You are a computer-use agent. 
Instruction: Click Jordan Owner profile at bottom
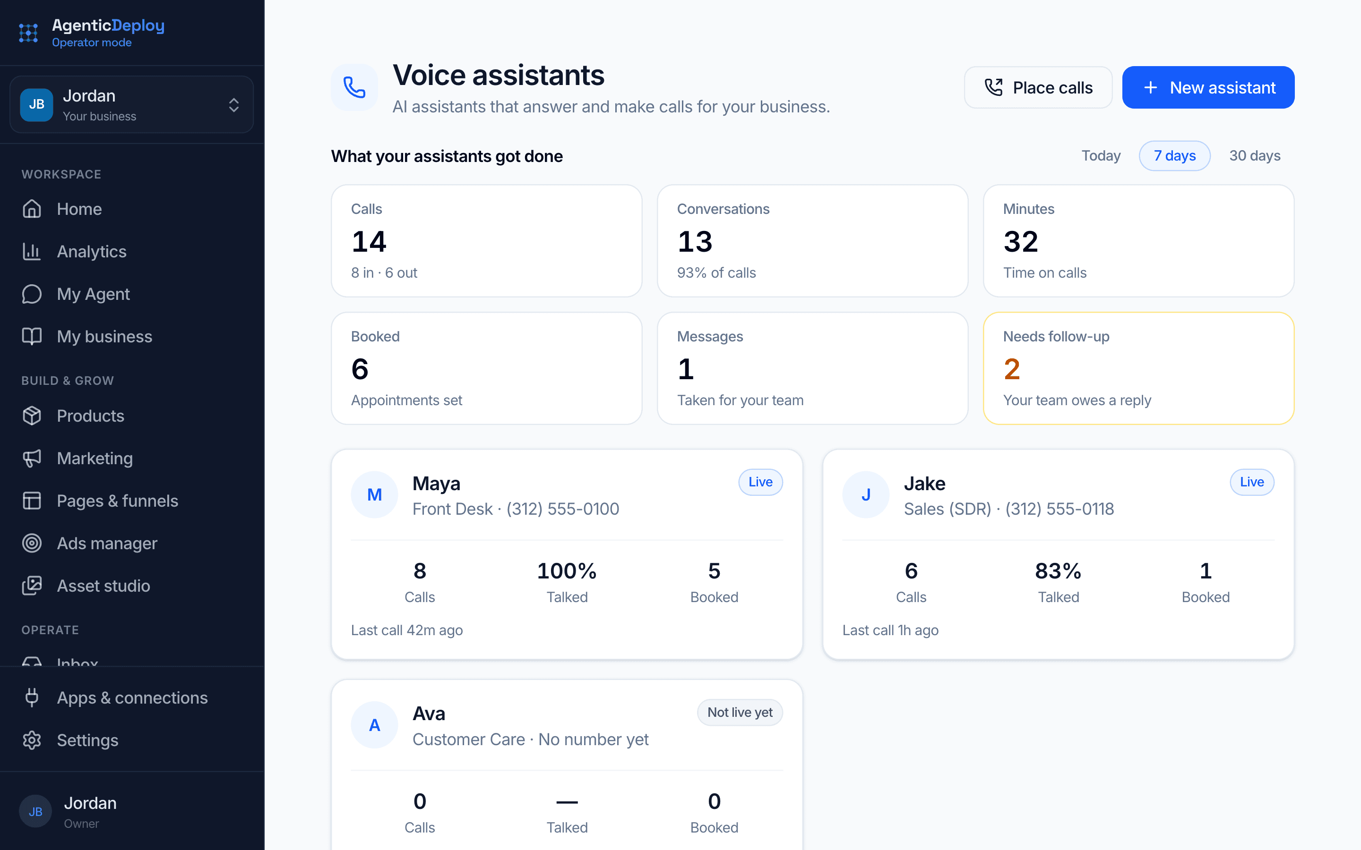click(x=132, y=811)
